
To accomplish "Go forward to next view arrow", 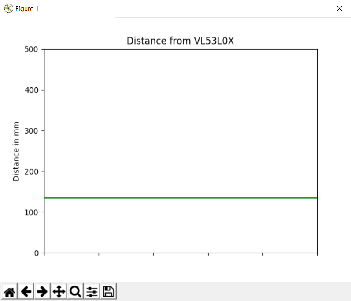I will click(x=42, y=291).
